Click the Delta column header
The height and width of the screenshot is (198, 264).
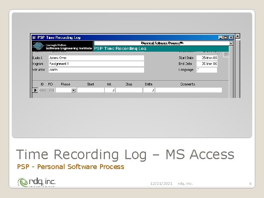tap(148, 84)
